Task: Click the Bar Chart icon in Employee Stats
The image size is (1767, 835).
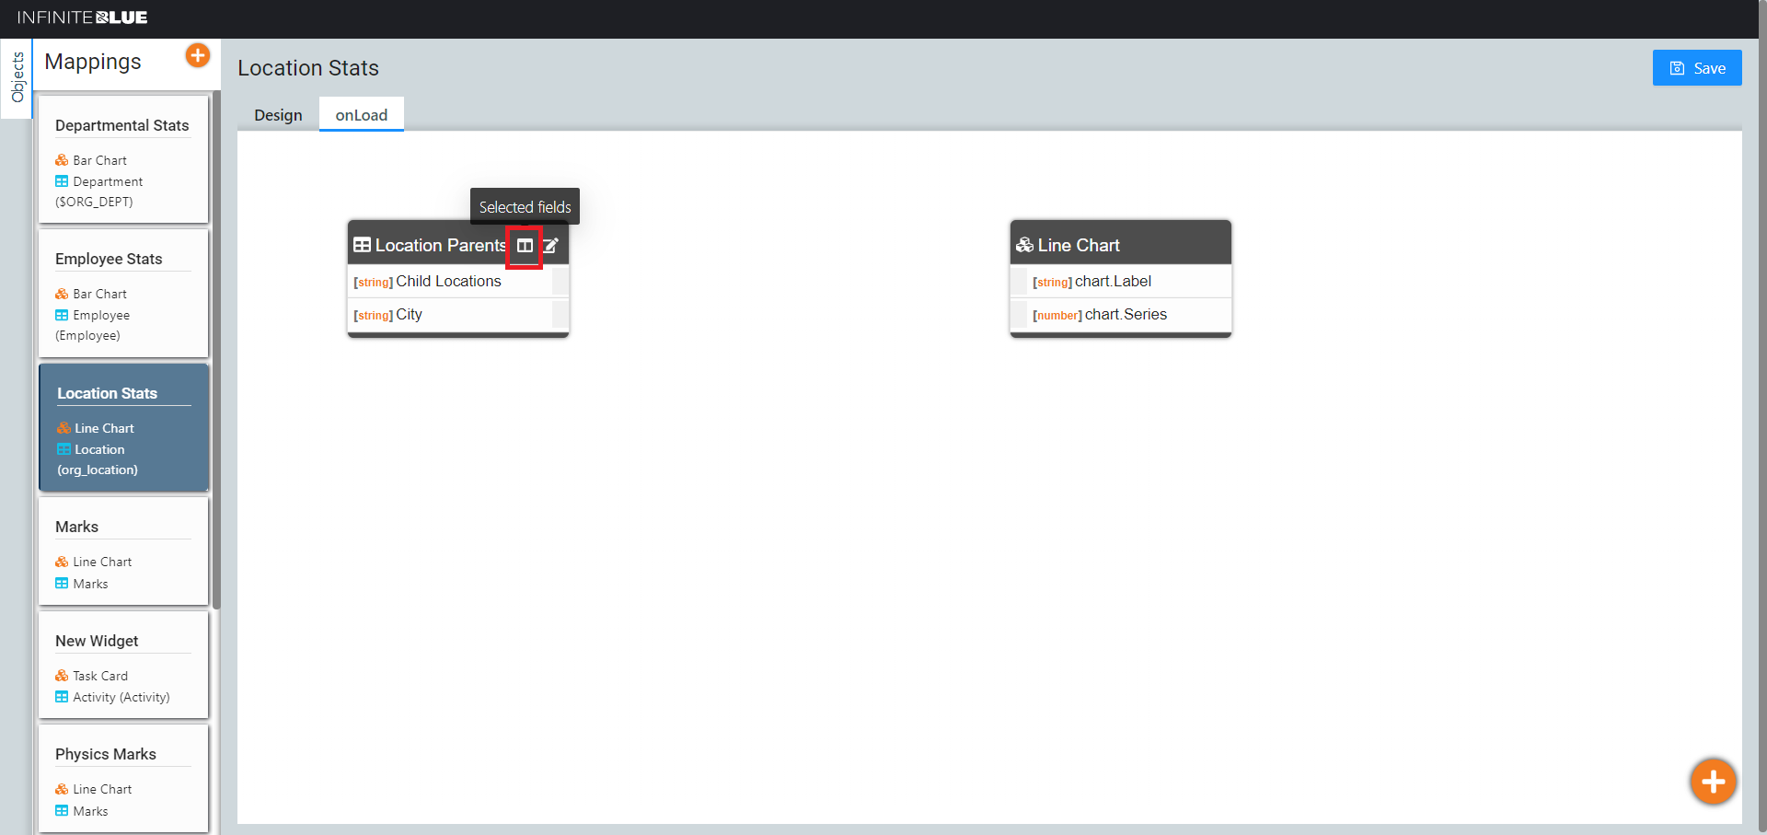Action: 62,294
